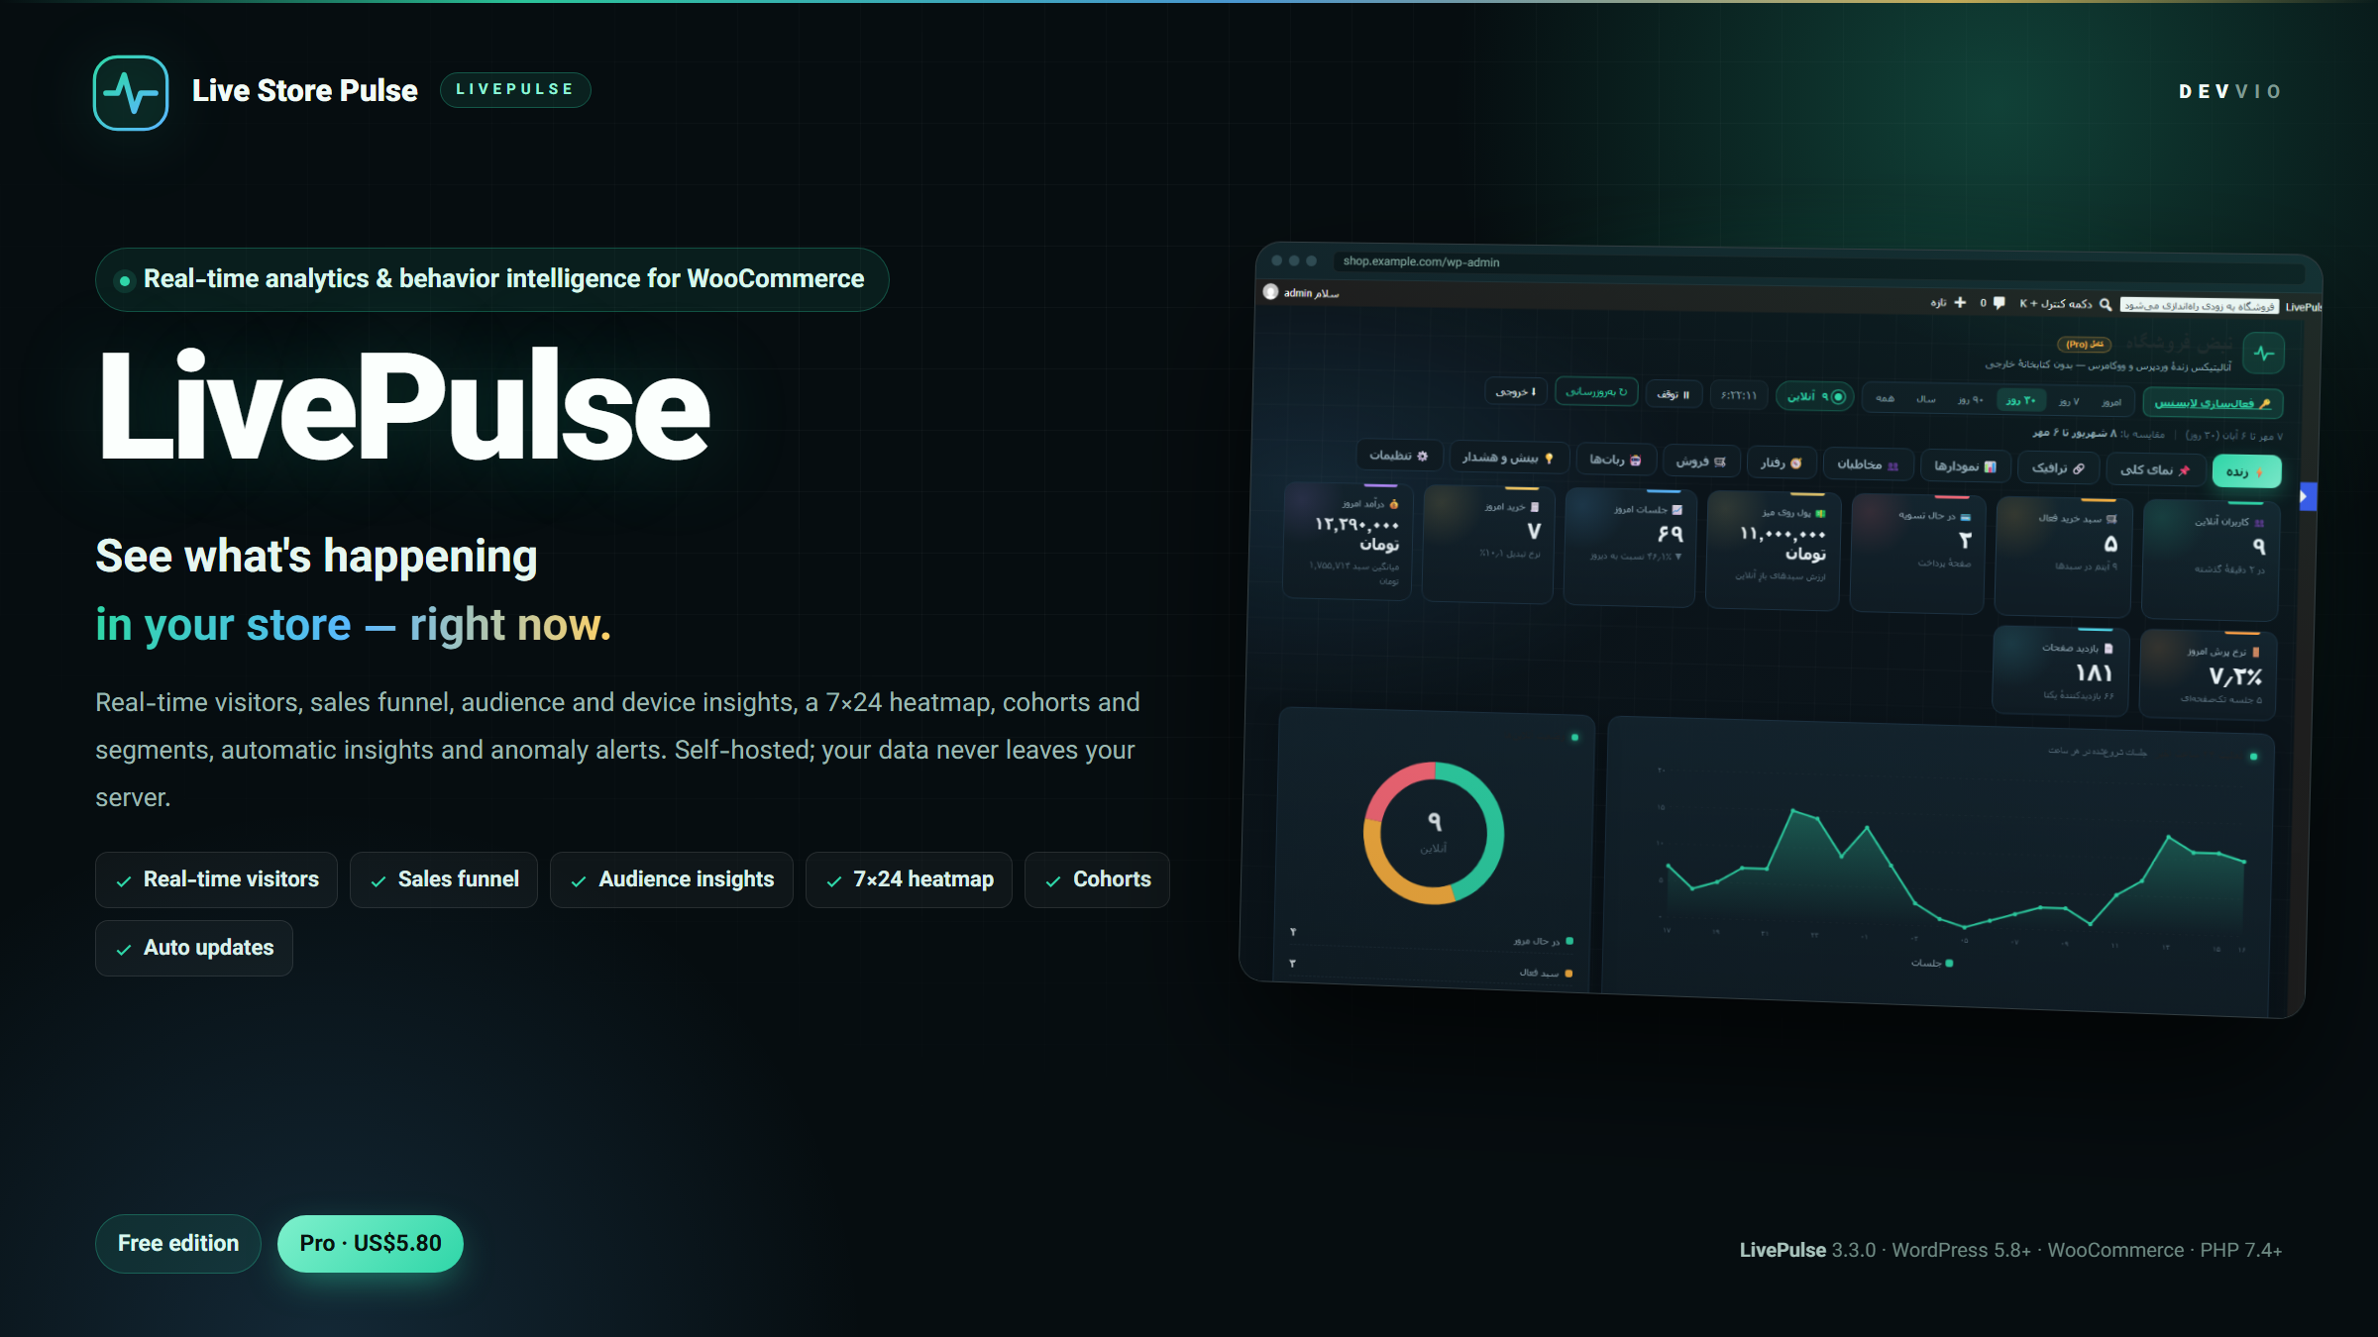Screen dimensions: 2378x1337
Task: Open the فروش sales tab
Action: (1700, 461)
